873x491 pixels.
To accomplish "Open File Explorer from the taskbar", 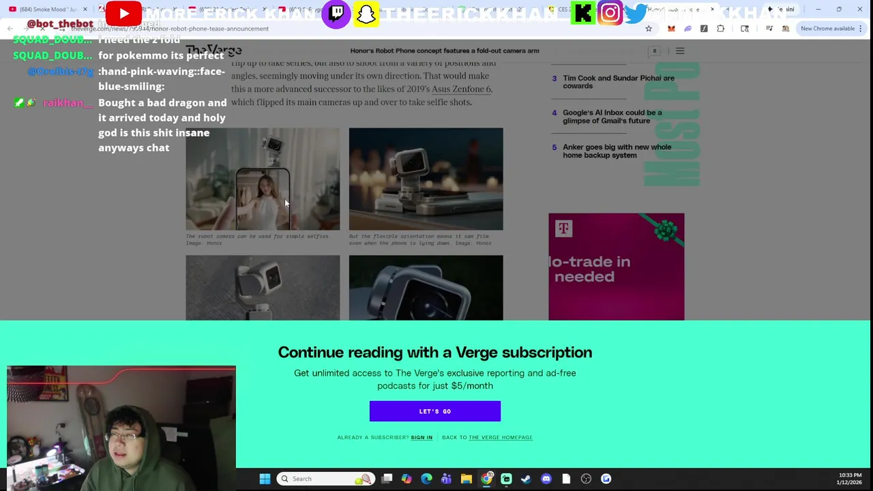I will coord(466,479).
